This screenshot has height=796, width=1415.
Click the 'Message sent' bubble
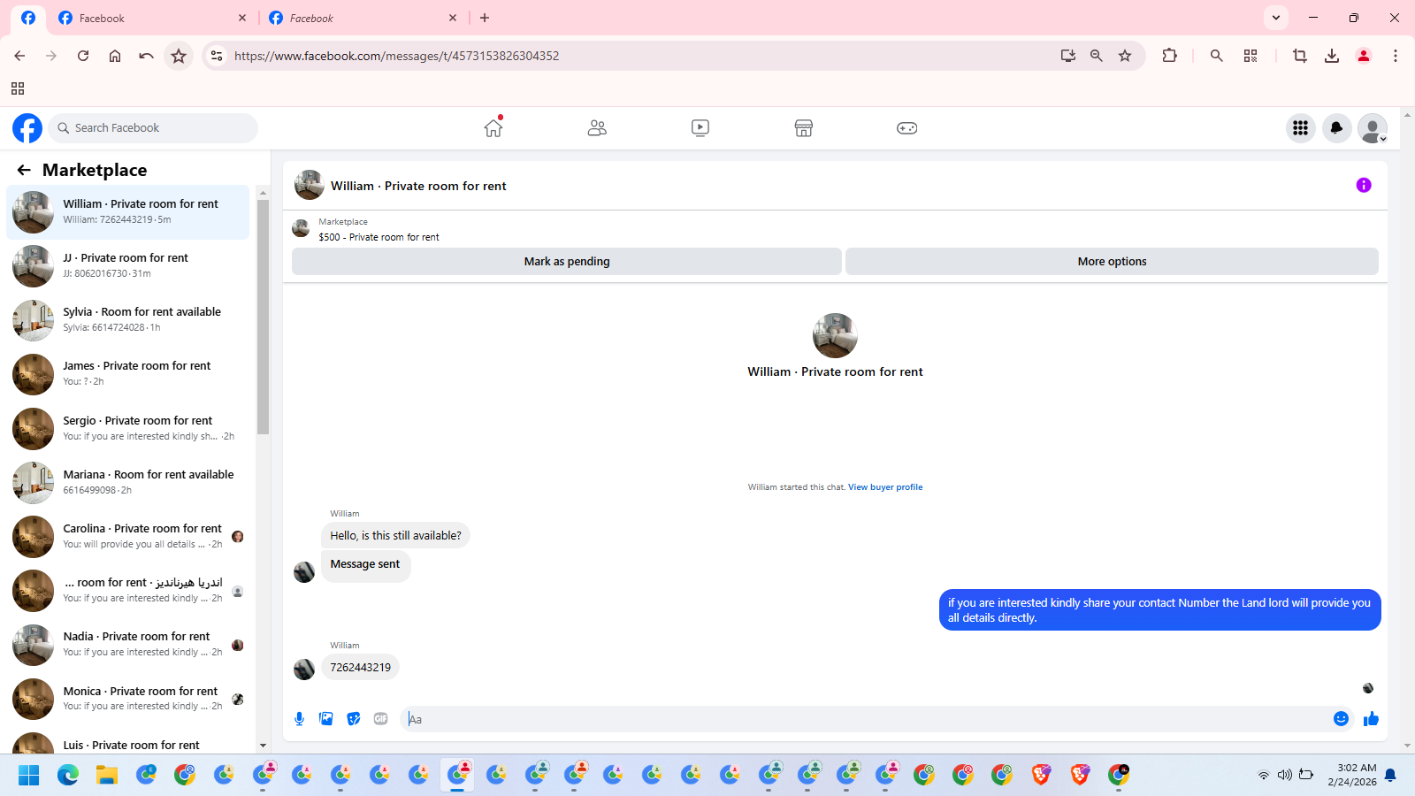pyautogui.click(x=365, y=564)
